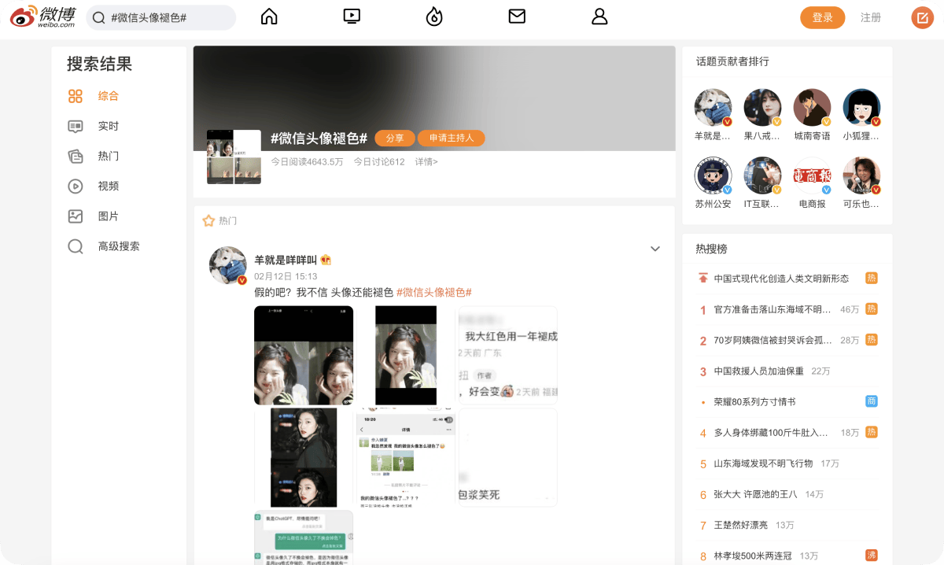The width and height of the screenshot is (944, 565).
Task: Open 羊就是咩咩叫 post author avatar
Action: pos(228,265)
